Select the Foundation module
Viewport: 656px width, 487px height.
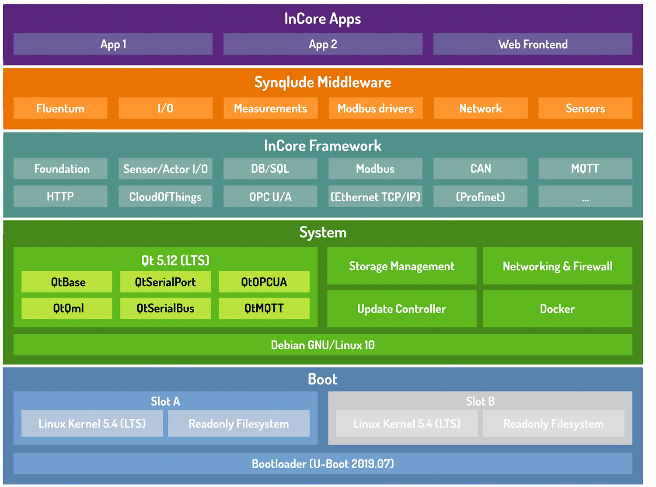(60, 168)
